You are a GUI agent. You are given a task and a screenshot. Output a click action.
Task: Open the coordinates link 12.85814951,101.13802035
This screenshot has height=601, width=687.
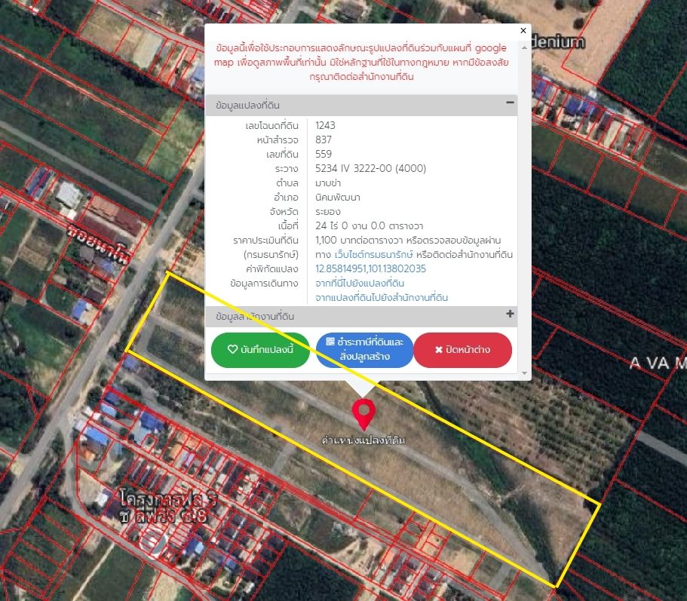point(371,268)
